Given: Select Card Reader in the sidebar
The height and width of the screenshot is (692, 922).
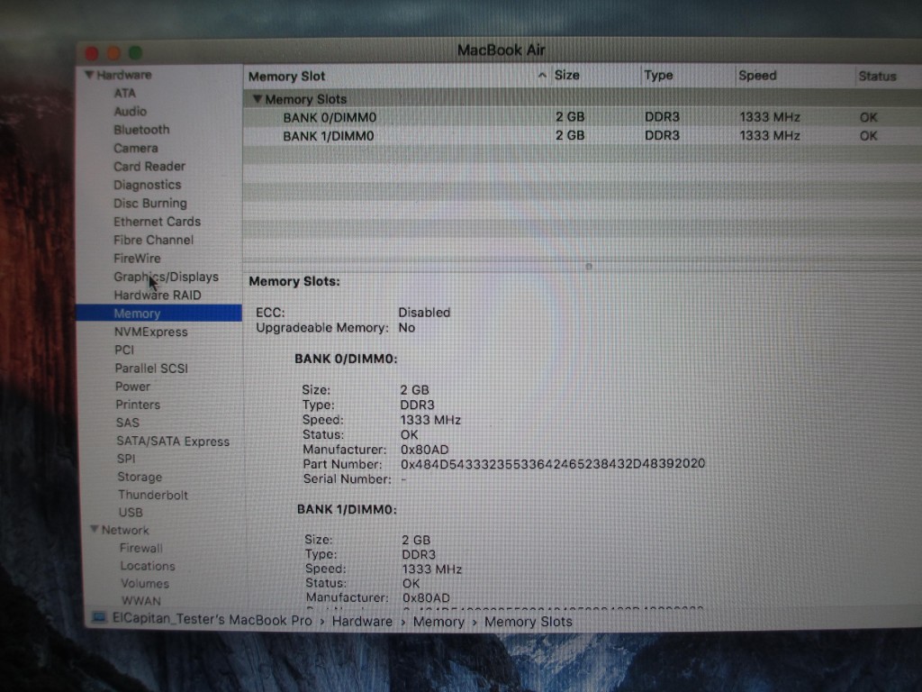Looking at the screenshot, I should tap(149, 167).
